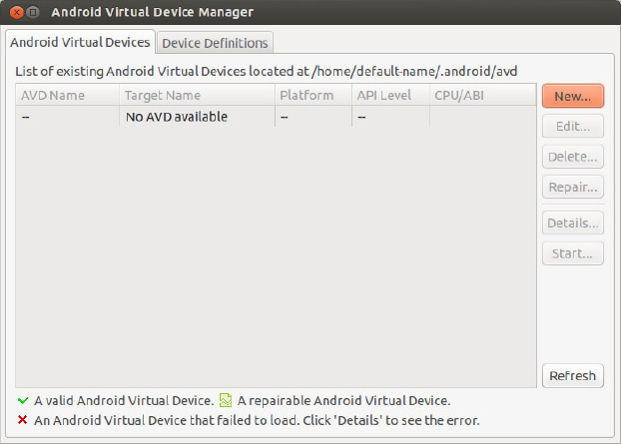Click the API Level column header
Viewport: 621px width, 444px height.
click(390, 96)
